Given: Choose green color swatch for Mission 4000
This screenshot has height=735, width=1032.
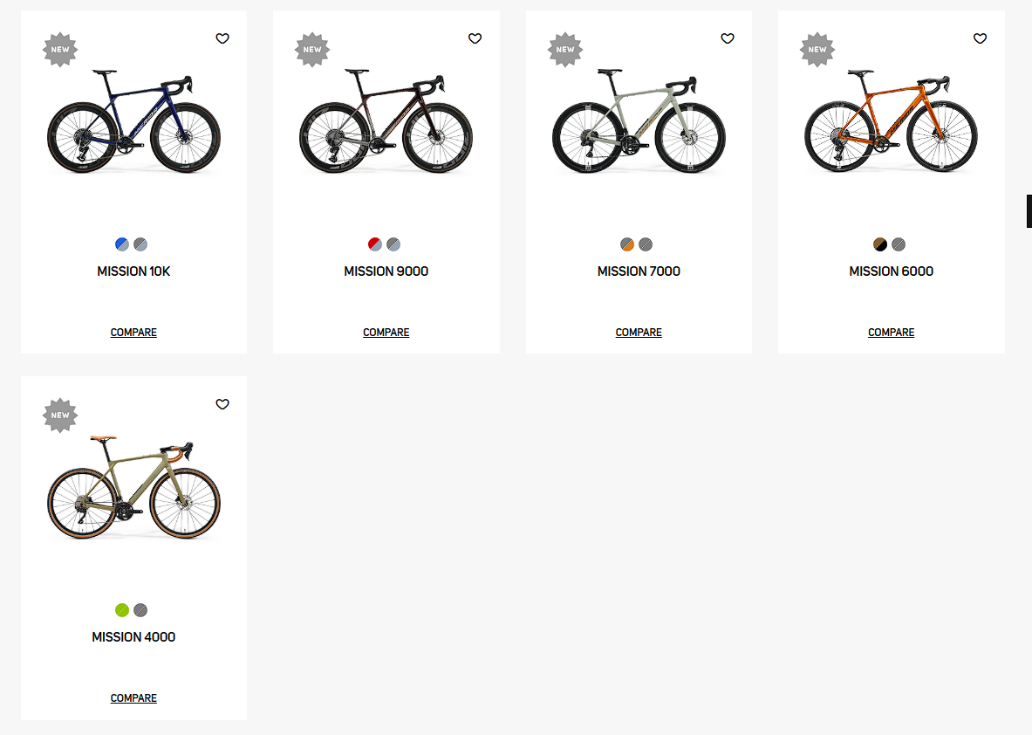Looking at the screenshot, I should (122, 610).
